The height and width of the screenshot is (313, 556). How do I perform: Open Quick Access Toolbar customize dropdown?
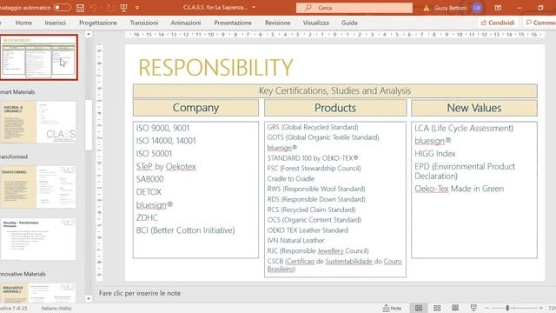pyautogui.click(x=137, y=8)
